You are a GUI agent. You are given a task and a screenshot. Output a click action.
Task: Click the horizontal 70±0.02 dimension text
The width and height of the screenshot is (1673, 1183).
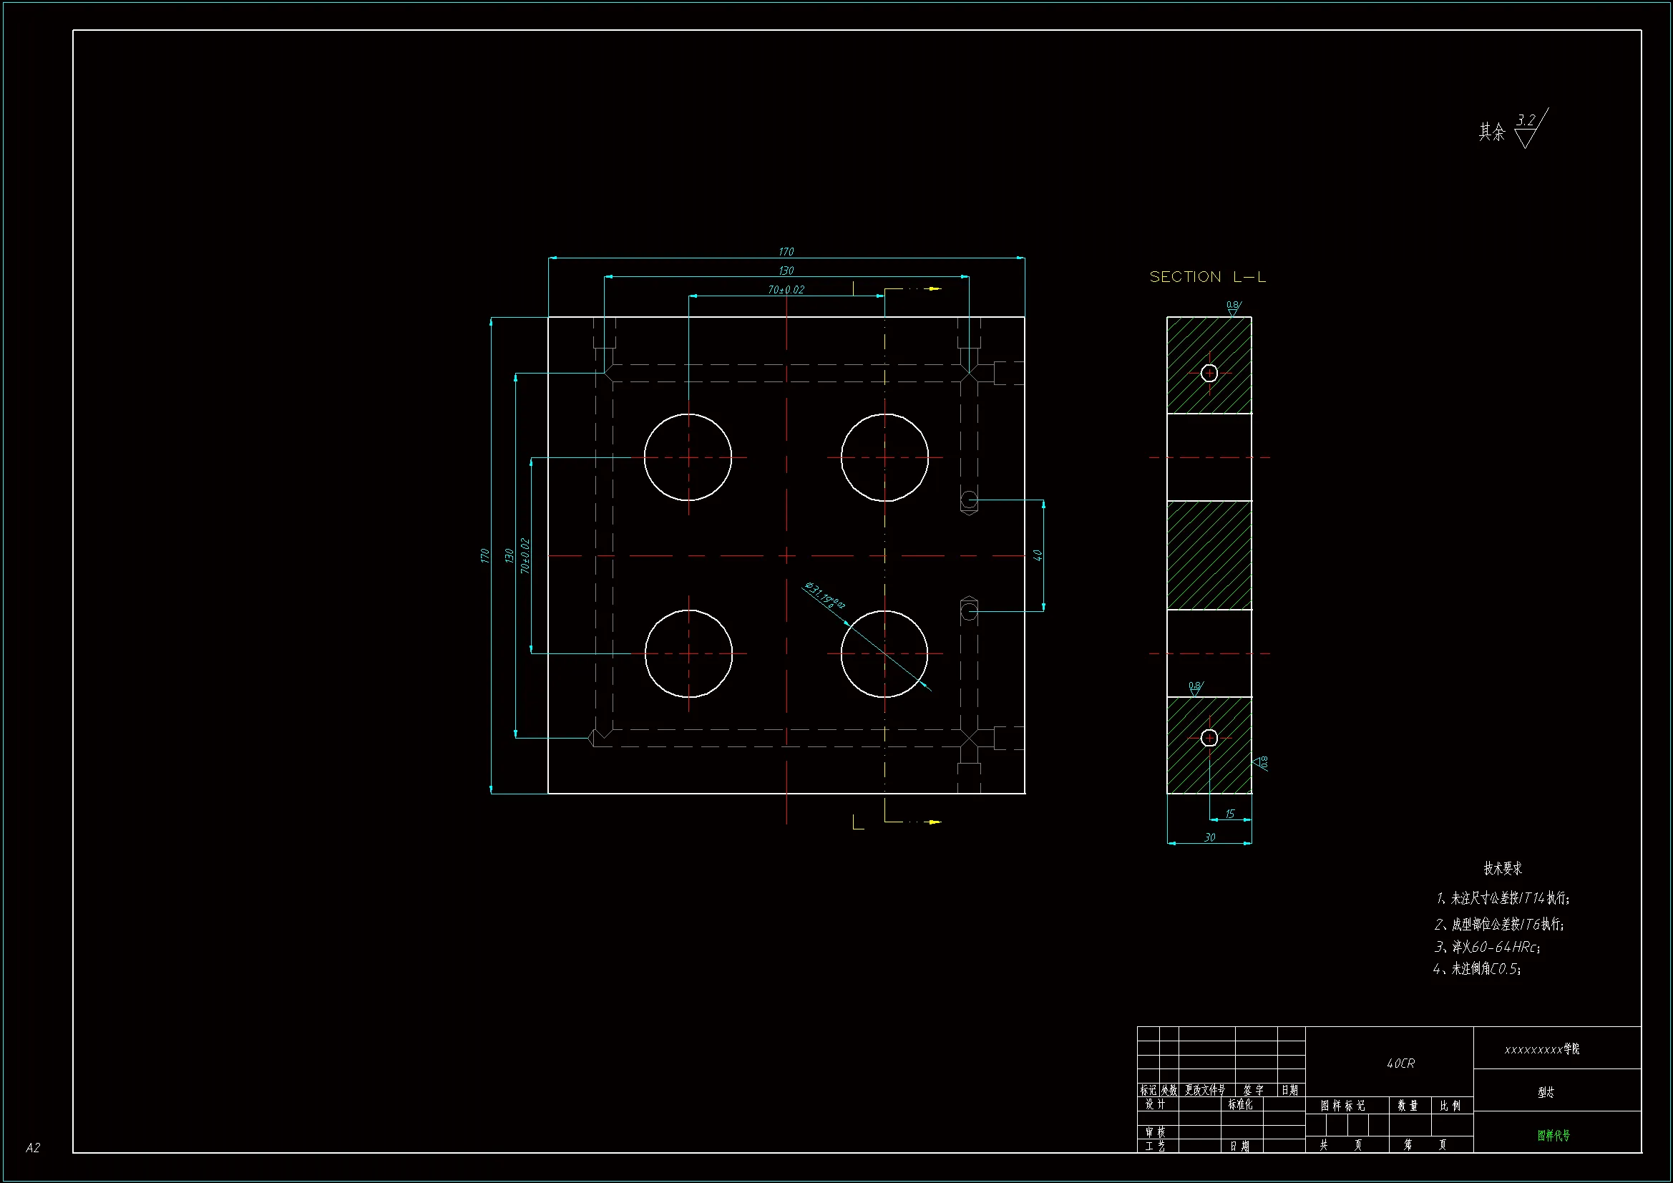(x=786, y=290)
